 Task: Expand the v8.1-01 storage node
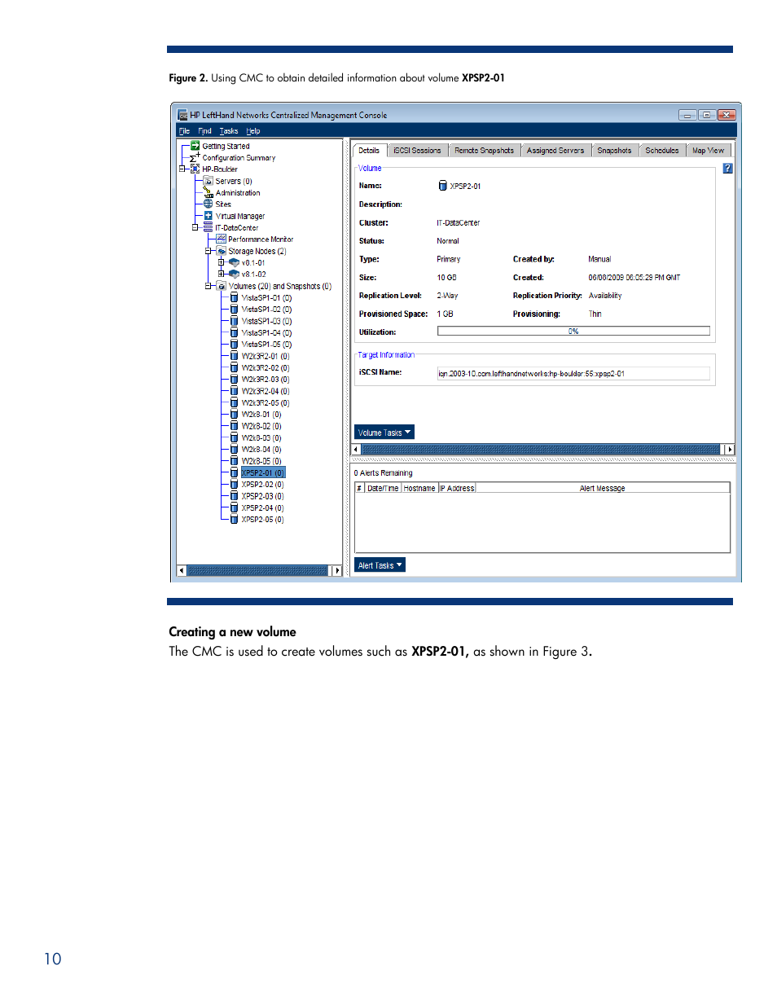222,262
